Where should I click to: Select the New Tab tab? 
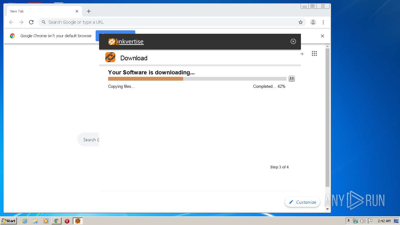pos(44,11)
